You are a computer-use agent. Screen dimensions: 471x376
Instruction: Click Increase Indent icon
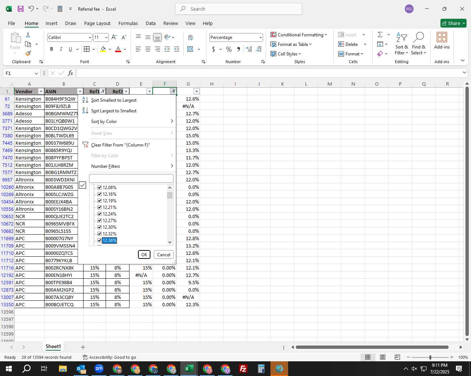coord(177,49)
